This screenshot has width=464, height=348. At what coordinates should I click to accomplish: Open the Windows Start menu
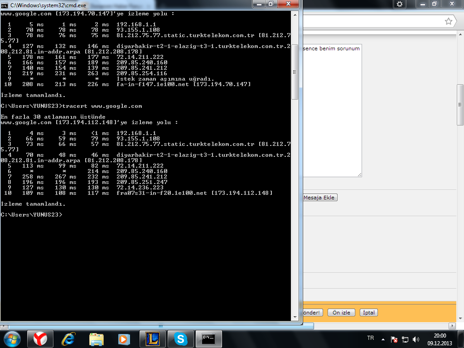click(x=12, y=339)
